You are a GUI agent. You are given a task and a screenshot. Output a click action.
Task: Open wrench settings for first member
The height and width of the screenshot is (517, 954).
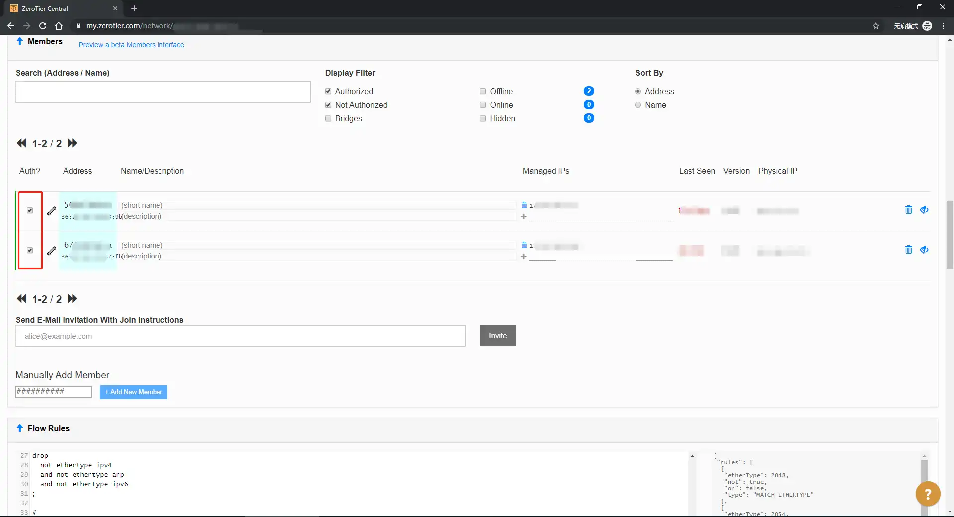point(52,211)
